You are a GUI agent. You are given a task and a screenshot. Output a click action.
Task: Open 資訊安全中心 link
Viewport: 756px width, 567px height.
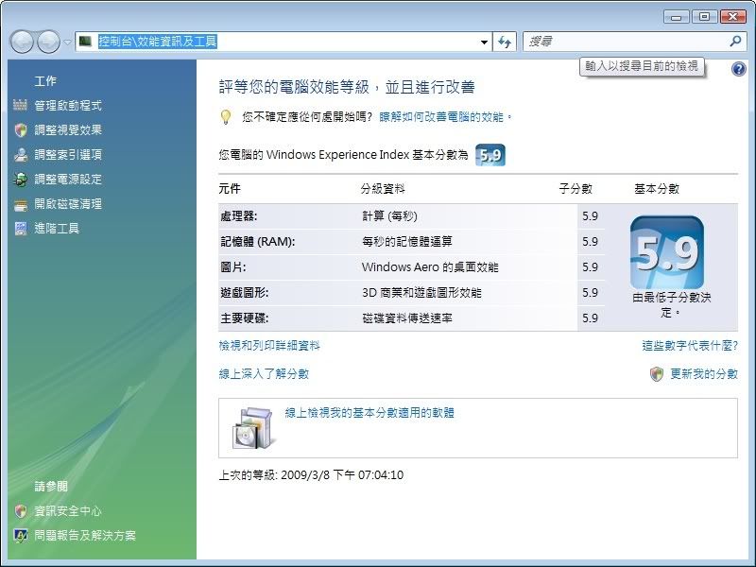[68, 511]
